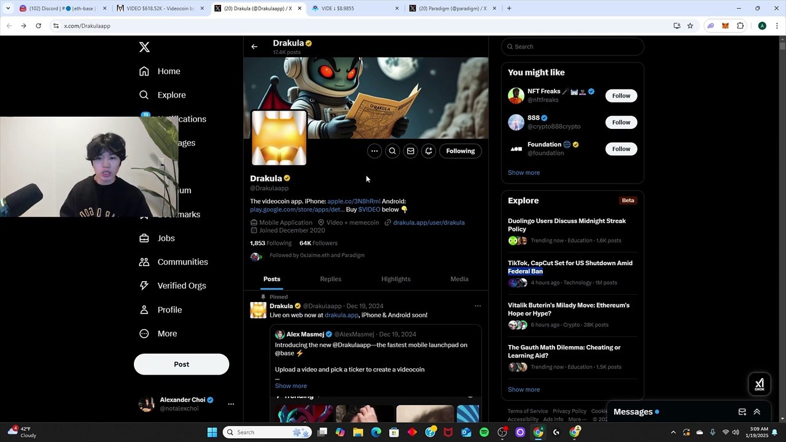Click the X search input field

click(x=572, y=47)
